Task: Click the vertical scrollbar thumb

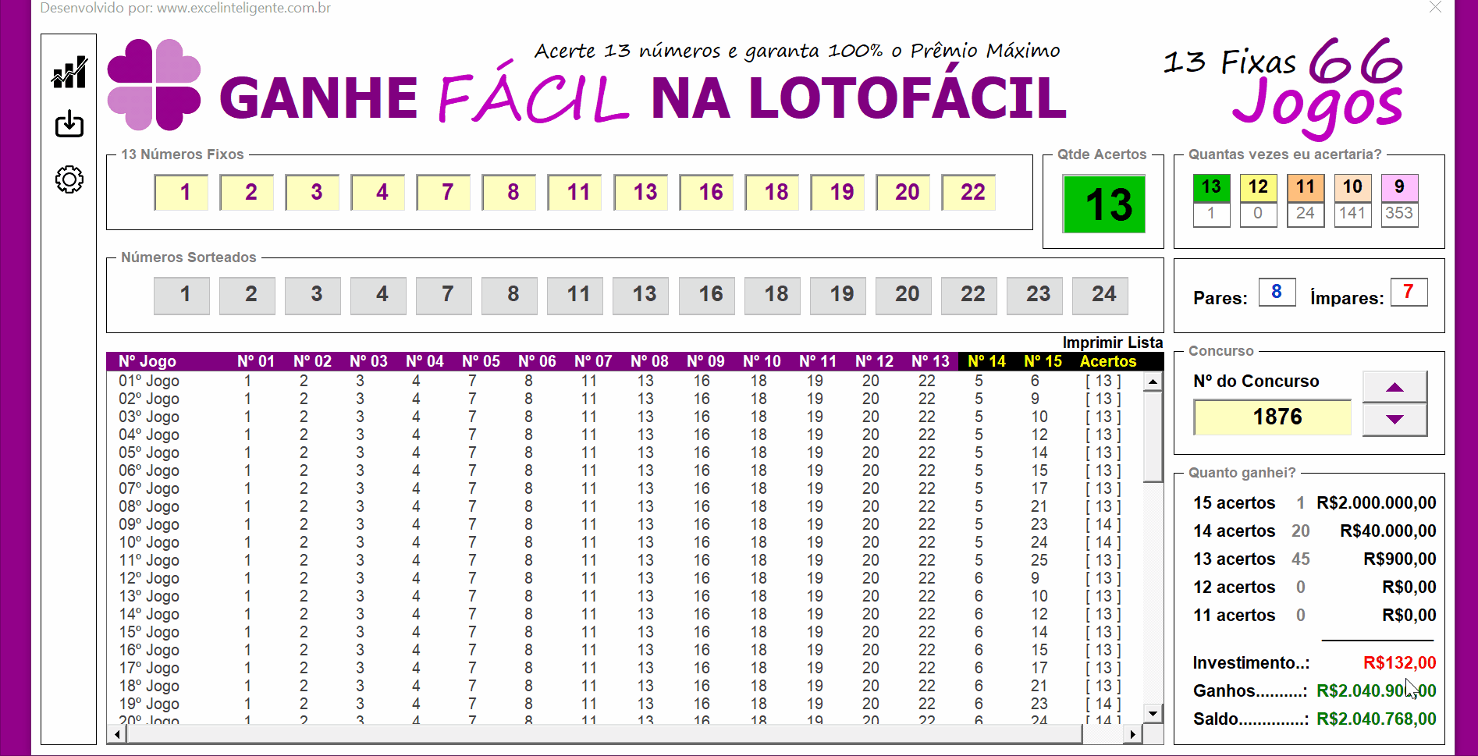Action: 1153,437
